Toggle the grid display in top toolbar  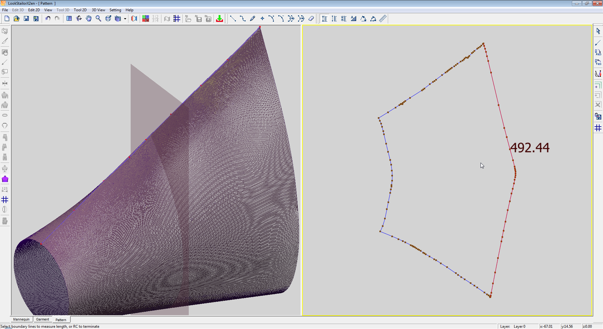(x=177, y=19)
